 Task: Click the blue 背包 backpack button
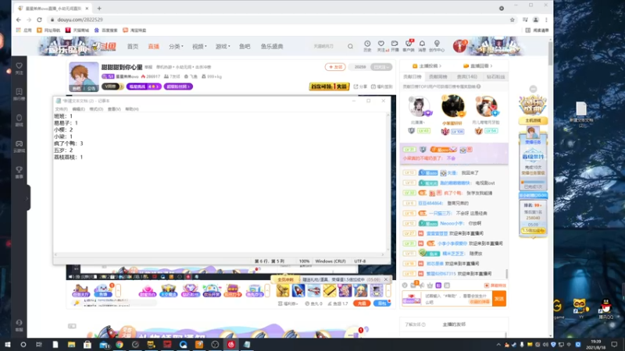382,303
